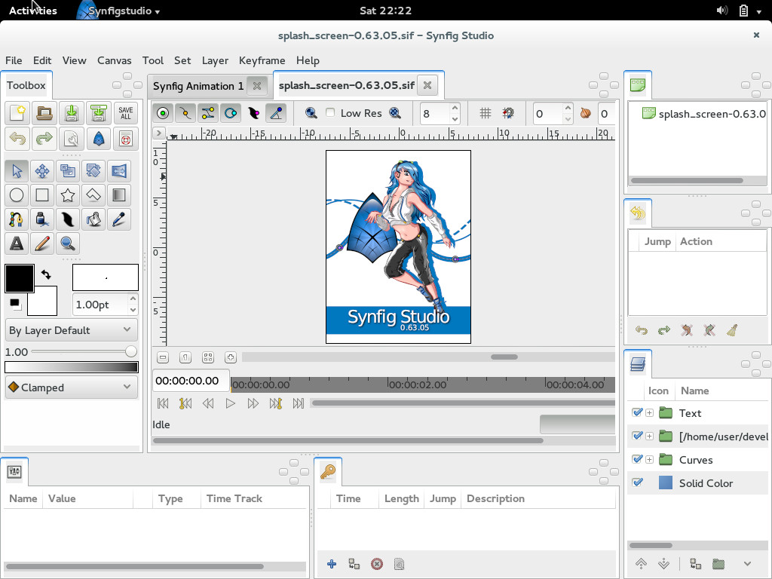Viewport: 772px width, 579px height.
Task: Open the By Layer Default blend dropdown
Action: click(72, 330)
